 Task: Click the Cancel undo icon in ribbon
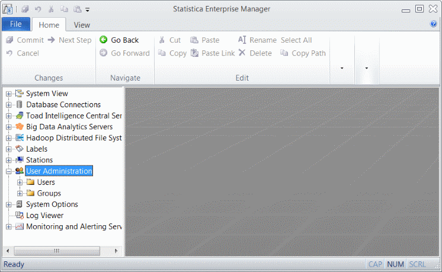[9, 53]
